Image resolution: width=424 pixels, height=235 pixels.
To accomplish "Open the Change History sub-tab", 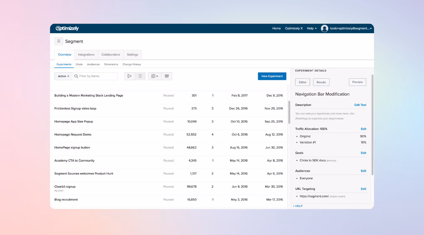I will (132, 64).
